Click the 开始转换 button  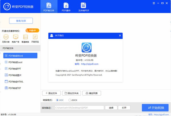click(x=155, y=108)
